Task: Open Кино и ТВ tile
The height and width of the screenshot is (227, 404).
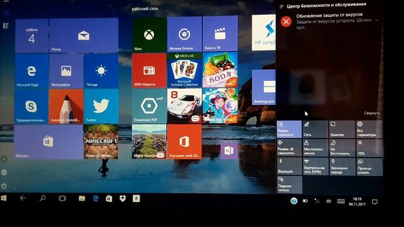Action: coord(220,33)
